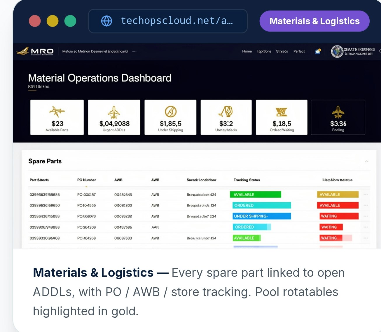Click part number 03938330l95408

[x=45, y=238]
